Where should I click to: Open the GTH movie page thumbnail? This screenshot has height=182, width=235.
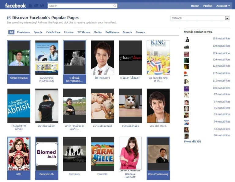(x=19, y=154)
